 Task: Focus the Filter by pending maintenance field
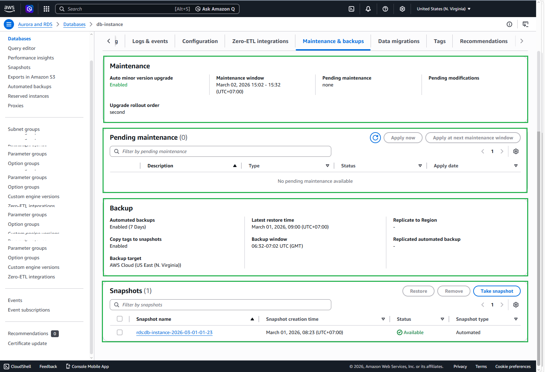[221, 151]
